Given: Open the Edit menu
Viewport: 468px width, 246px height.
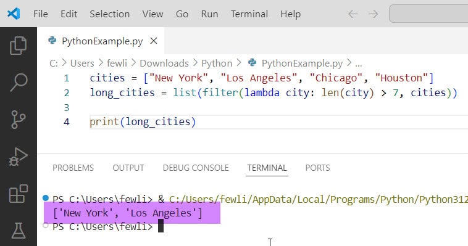Looking at the screenshot, I should pyautogui.click(x=69, y=14).
